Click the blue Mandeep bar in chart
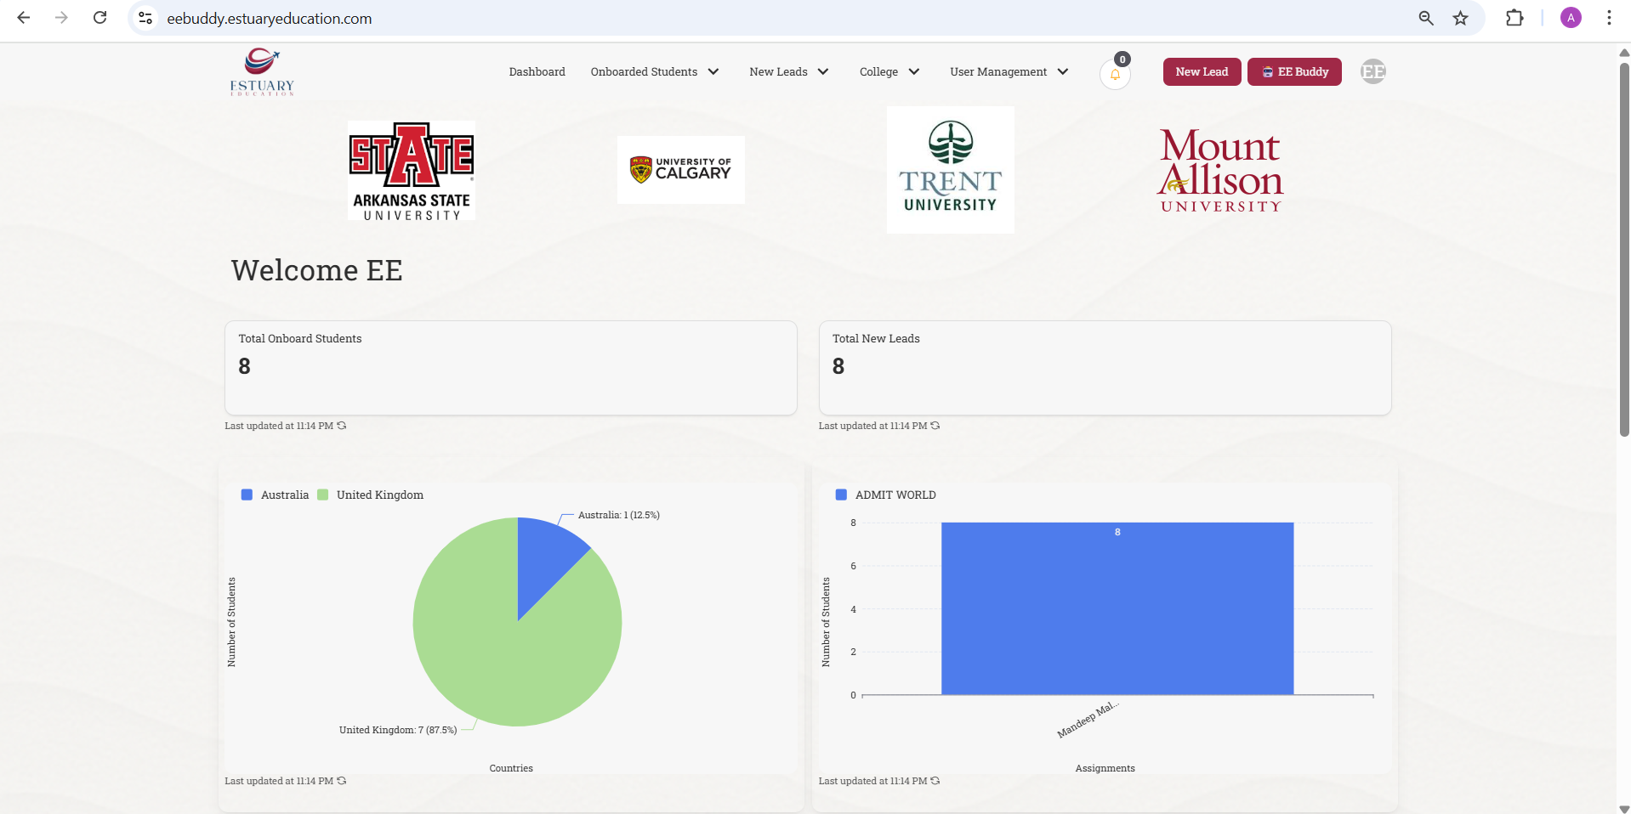1631x814 pixels. 1117,608
